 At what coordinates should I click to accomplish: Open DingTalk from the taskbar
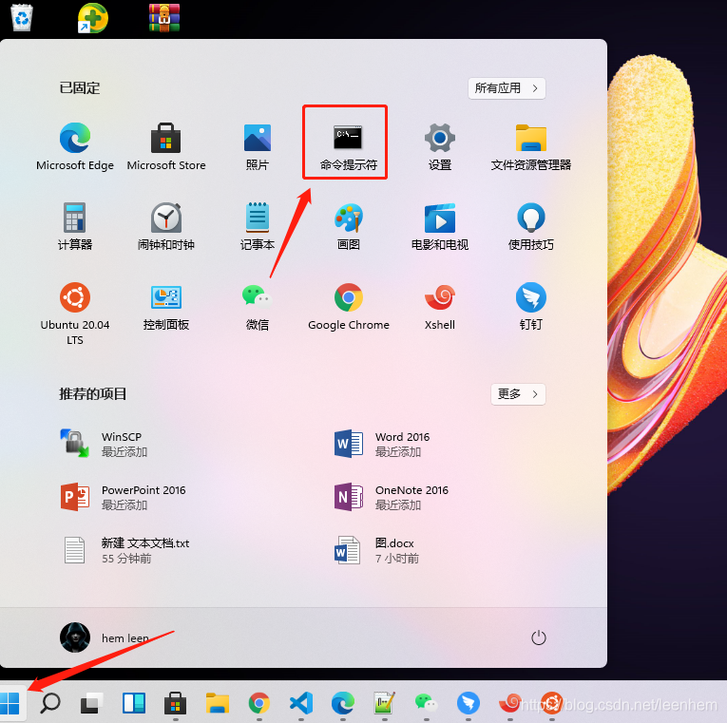[469, 704]
